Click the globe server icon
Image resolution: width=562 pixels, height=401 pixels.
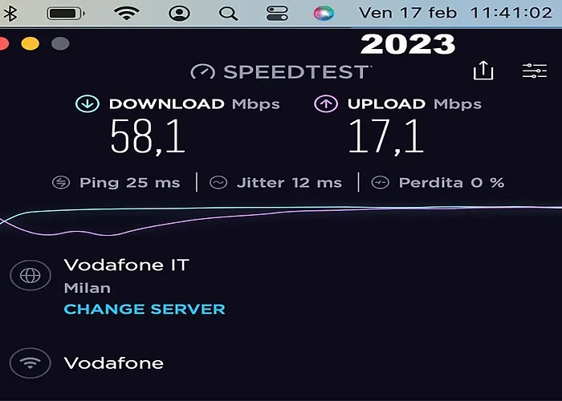pos(31,275)
